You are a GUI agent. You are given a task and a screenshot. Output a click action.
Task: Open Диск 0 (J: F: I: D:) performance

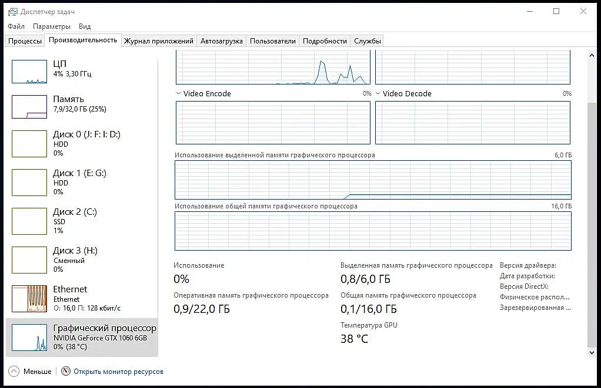coord(82,143)
